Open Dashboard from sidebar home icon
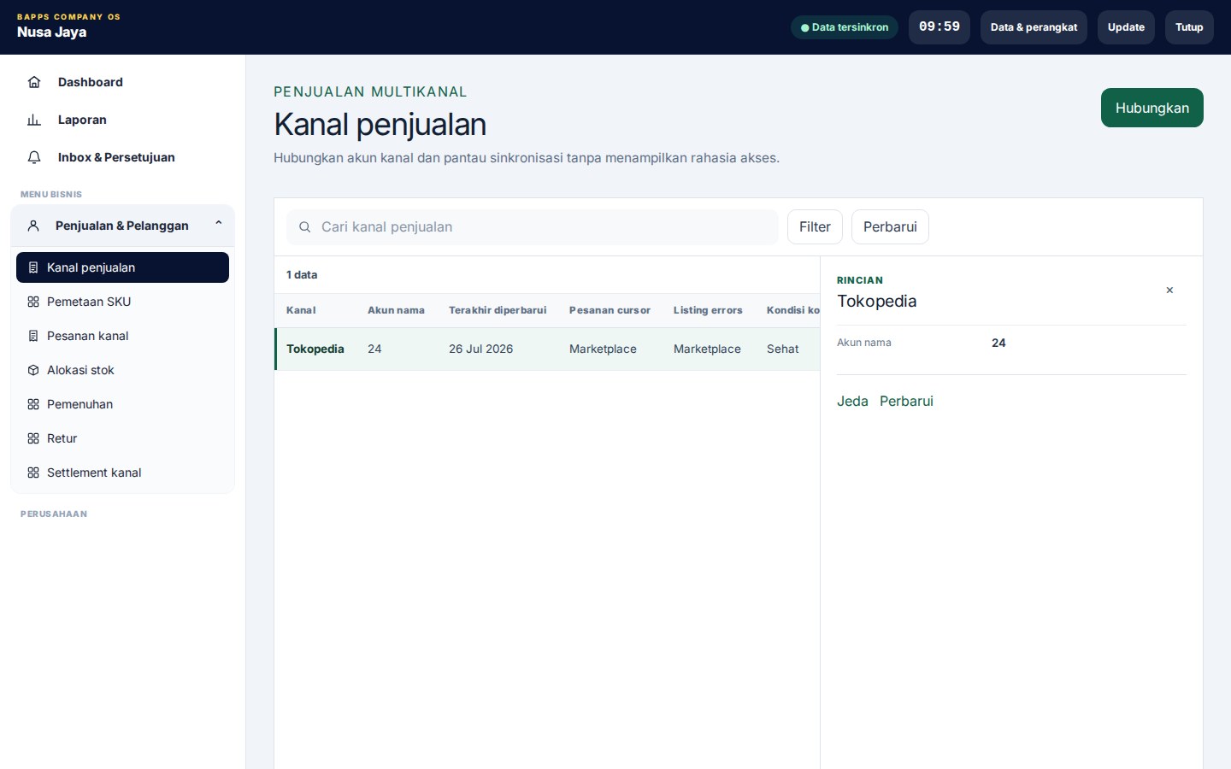This screenshot has width=1231, height=769. click(x=34, y=82)
